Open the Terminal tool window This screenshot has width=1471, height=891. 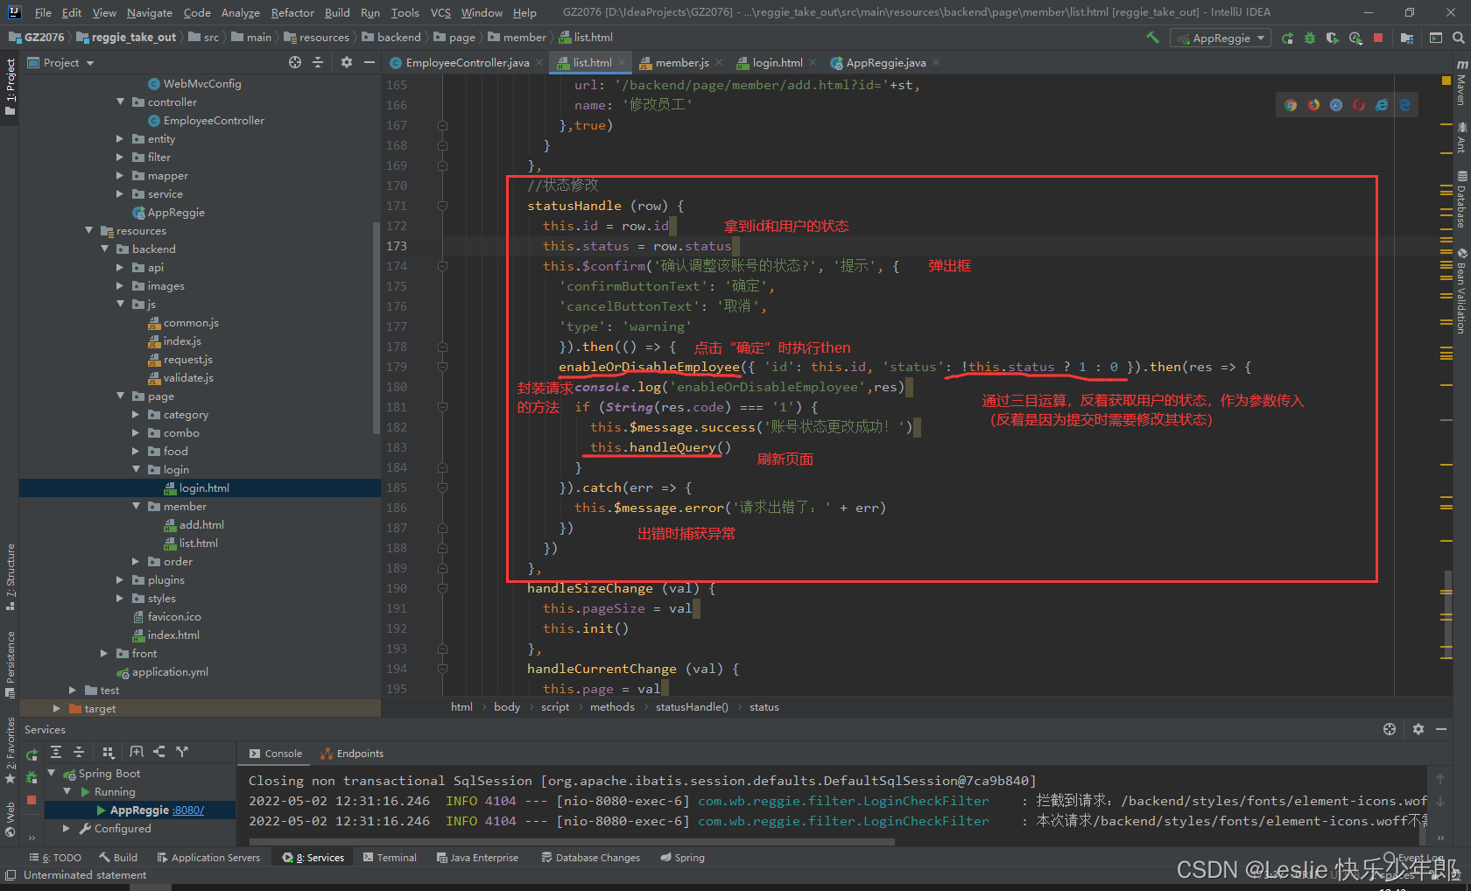click(x=390, y=858)
